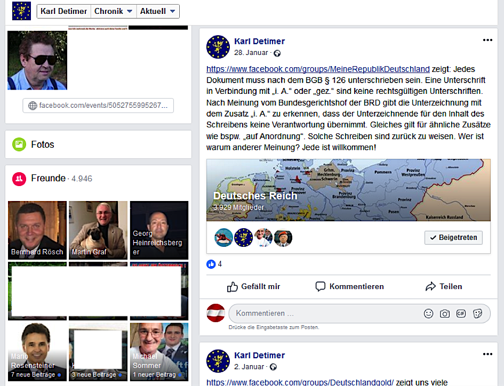
Task: Click group member avatar with red beret
Action: [x=283, y=237]
